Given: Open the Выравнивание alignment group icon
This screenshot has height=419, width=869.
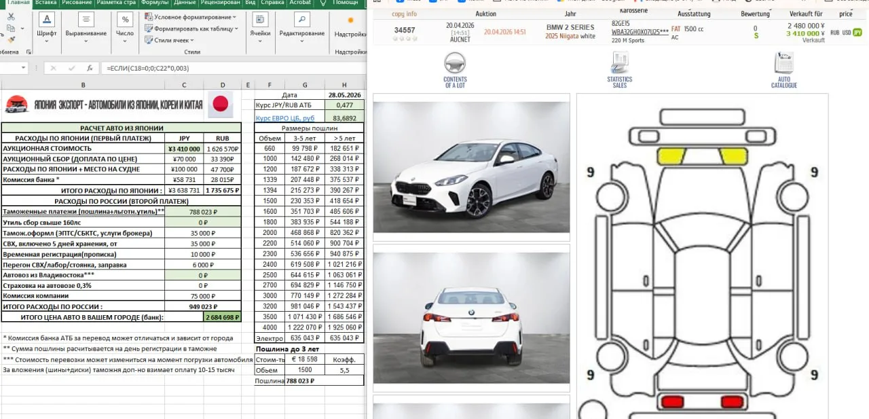Looking at the screenshot, I should pyautogui.click(x=86, y=19).
